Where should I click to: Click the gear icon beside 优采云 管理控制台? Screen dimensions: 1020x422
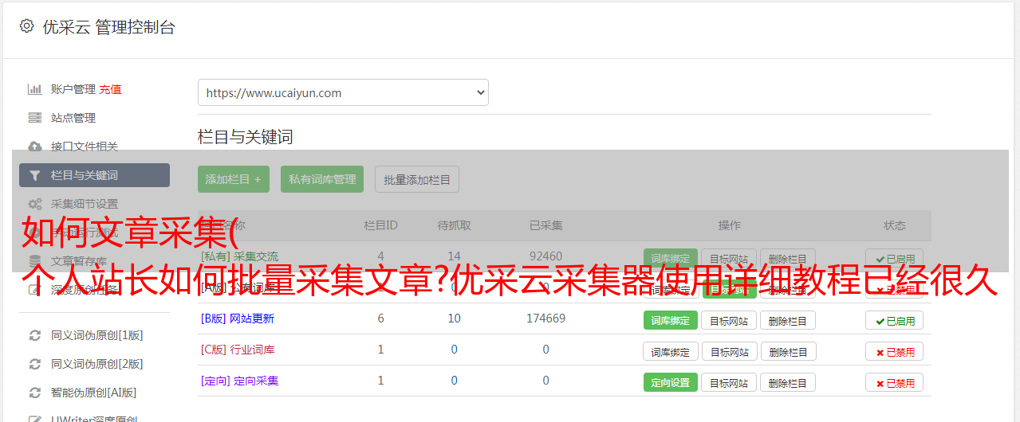click(x=26, y=26)
